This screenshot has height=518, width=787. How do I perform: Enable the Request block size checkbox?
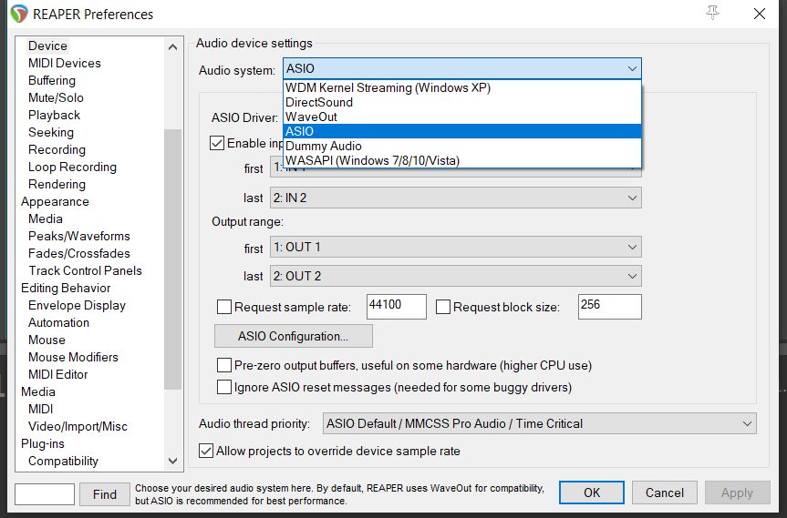click(443, 307)
